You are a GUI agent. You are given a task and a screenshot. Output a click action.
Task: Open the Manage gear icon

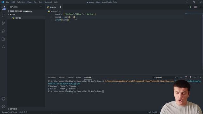point(3,106)
